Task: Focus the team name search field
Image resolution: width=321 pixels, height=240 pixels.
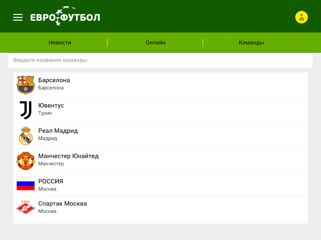Action: (x=160, y=60)
